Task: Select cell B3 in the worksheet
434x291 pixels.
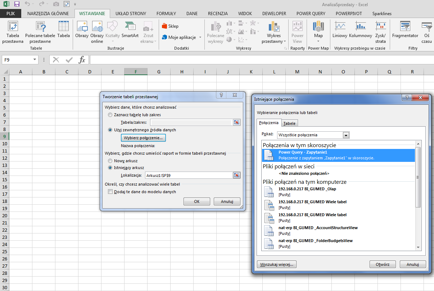Action: tap(44, 93)
